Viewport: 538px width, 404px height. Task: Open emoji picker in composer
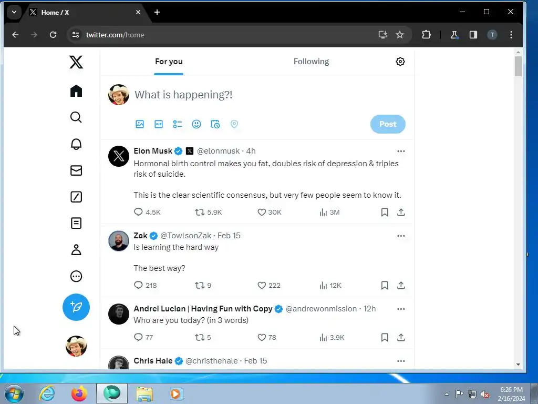pos(196,124)
